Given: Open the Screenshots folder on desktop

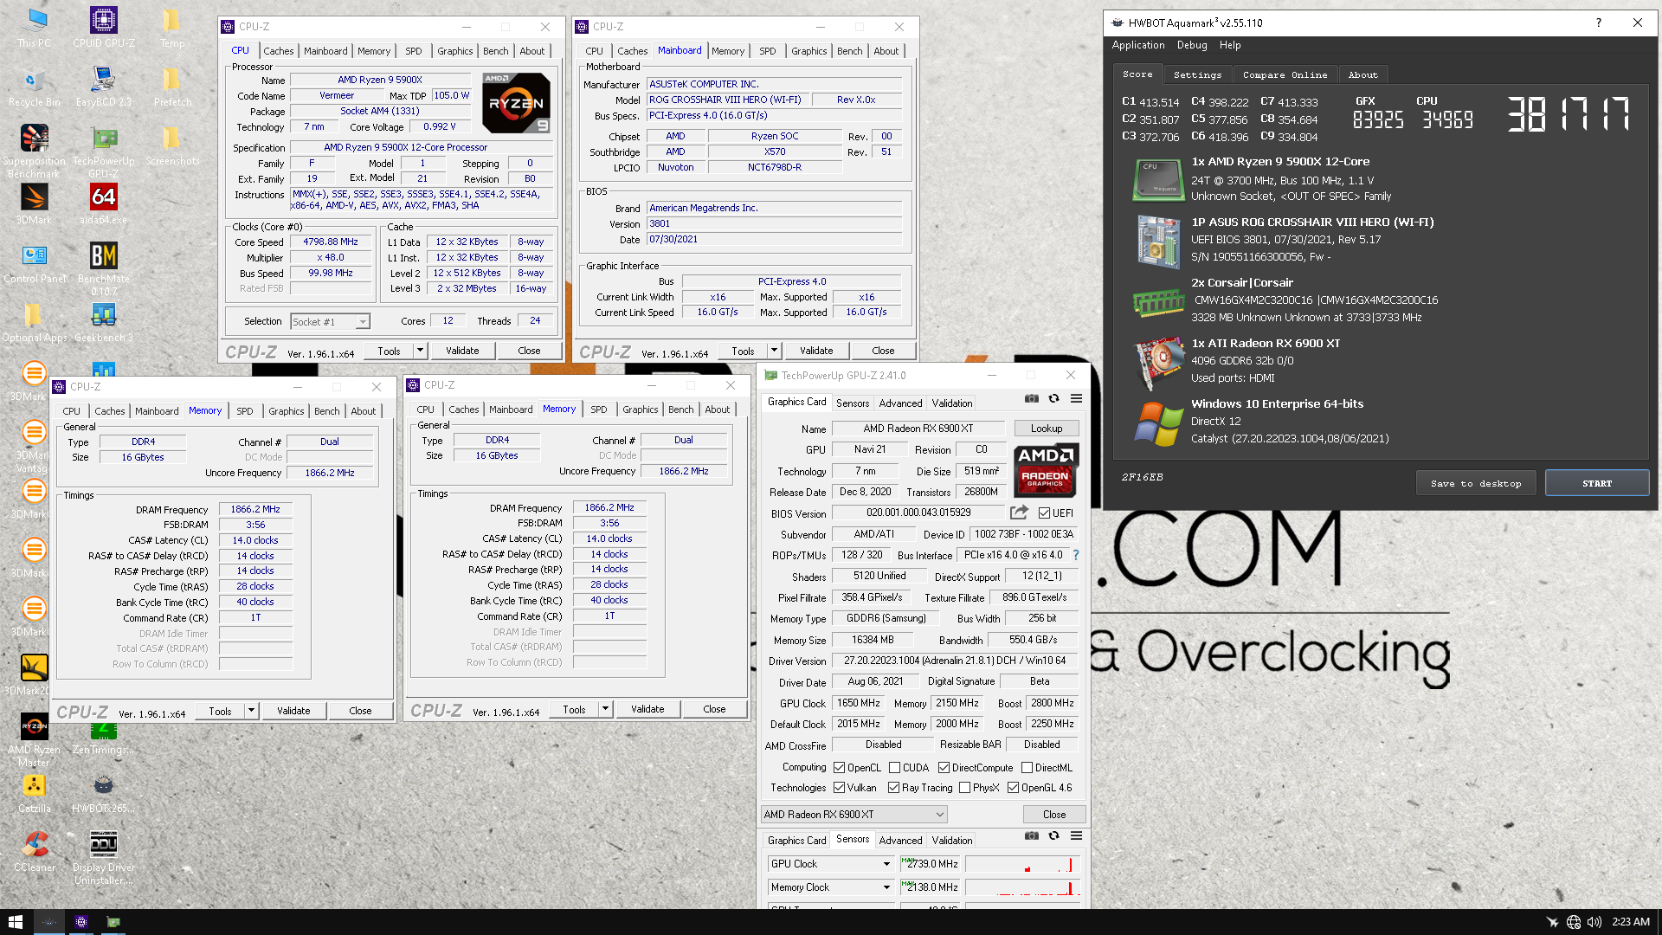Looking at the screenshot, I should [172, 145].
